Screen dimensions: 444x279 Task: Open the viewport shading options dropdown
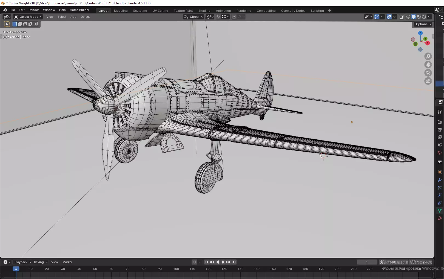[x=429, y=17]
